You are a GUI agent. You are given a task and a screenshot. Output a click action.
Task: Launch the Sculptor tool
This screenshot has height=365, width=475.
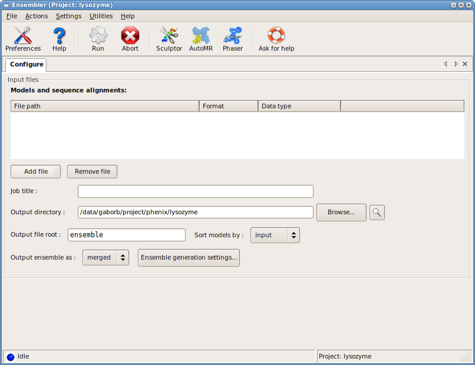(169, 38)
